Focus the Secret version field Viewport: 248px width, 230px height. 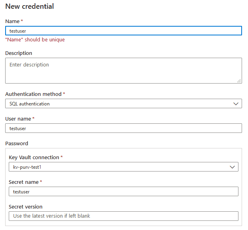click(x=123, y=216)
